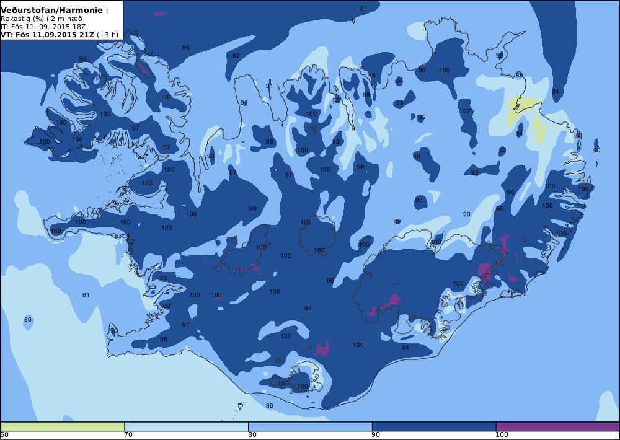The width and height of the screenshot is (620, 440).
Task: Click the pale blue 70–80 legend swatch
Action: click(x=186, y=426)
